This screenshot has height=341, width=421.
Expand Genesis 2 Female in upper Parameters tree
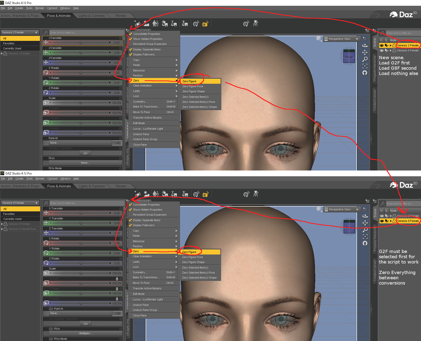pos(2,53)
